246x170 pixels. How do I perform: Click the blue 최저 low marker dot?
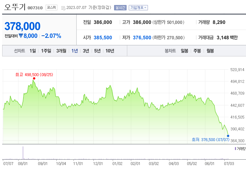click(x=228, y=136)
